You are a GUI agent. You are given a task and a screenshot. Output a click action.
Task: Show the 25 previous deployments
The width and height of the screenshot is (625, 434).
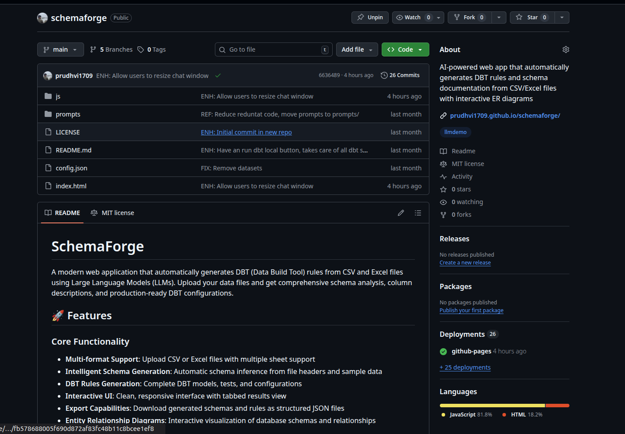(x=465, y=367)
